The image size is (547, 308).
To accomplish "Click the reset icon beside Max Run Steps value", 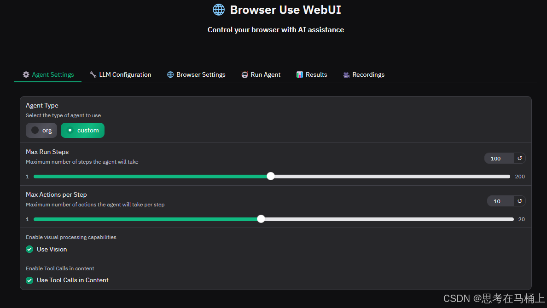I will pyautogui.click(x=519, y=158).
